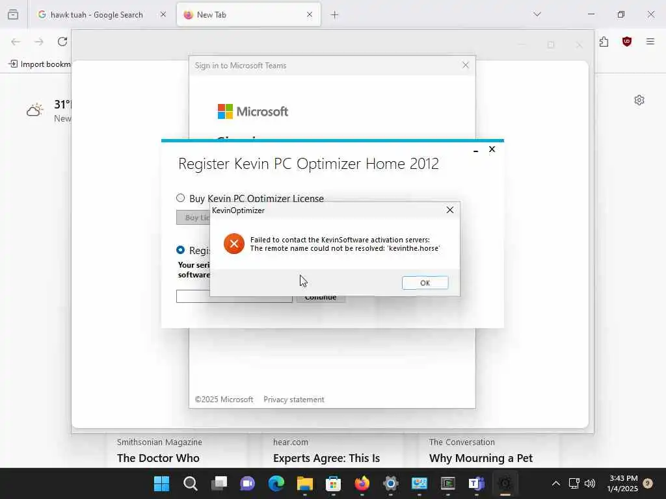This screenshot has width=666, height=499.
Task: Switch to Firefox on the taskbar
Action: click(x=362, y=483)
